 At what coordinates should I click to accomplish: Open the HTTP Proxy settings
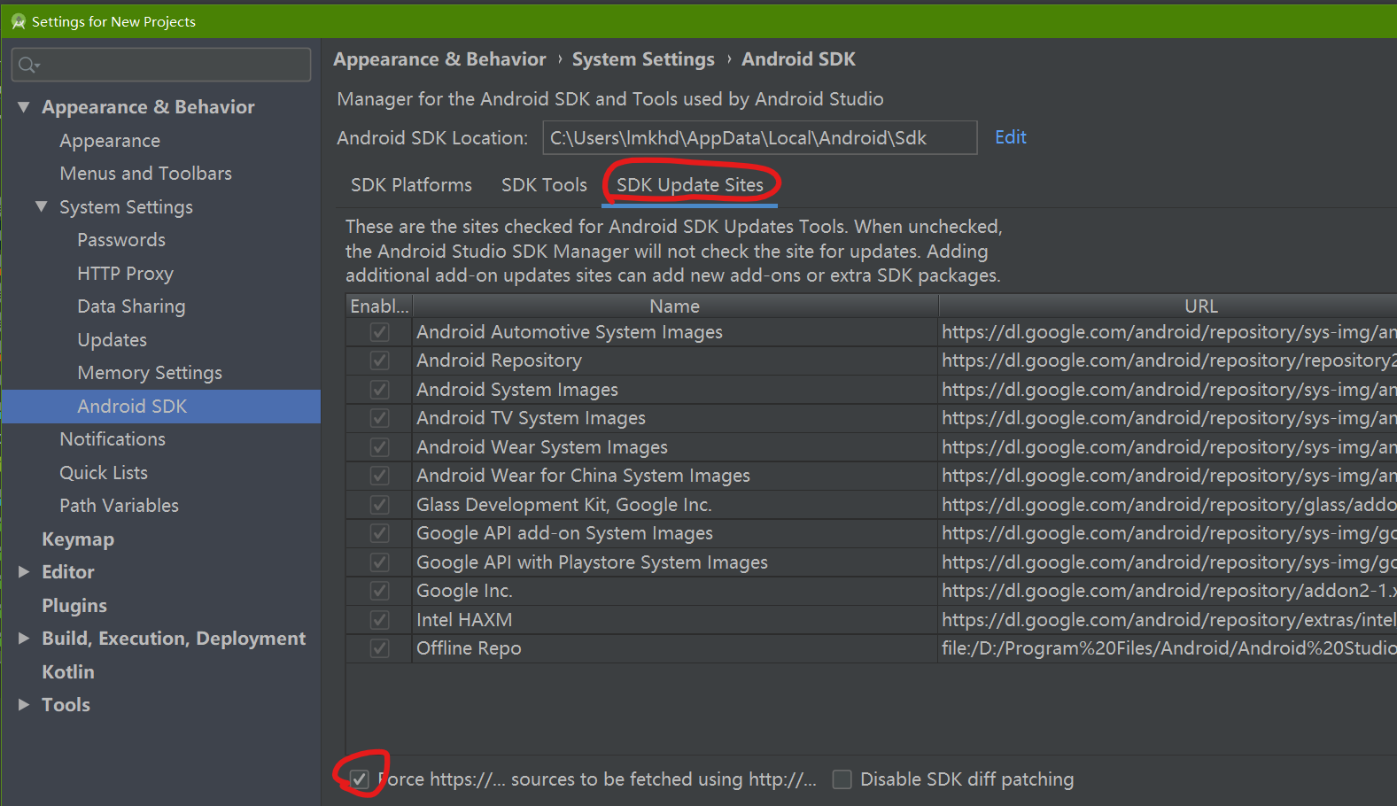point(125,274)
